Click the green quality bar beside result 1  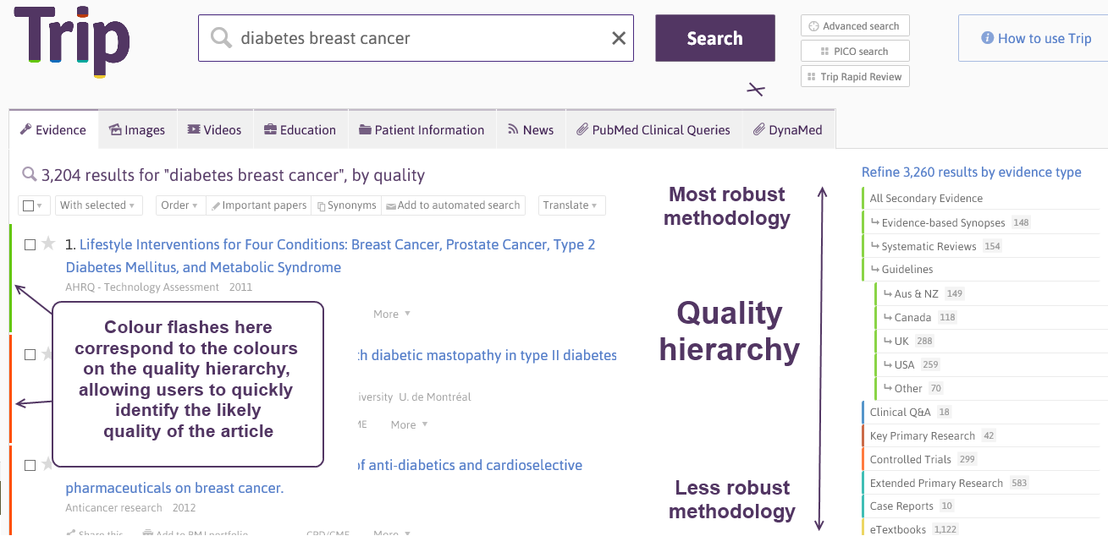(10, 277)
